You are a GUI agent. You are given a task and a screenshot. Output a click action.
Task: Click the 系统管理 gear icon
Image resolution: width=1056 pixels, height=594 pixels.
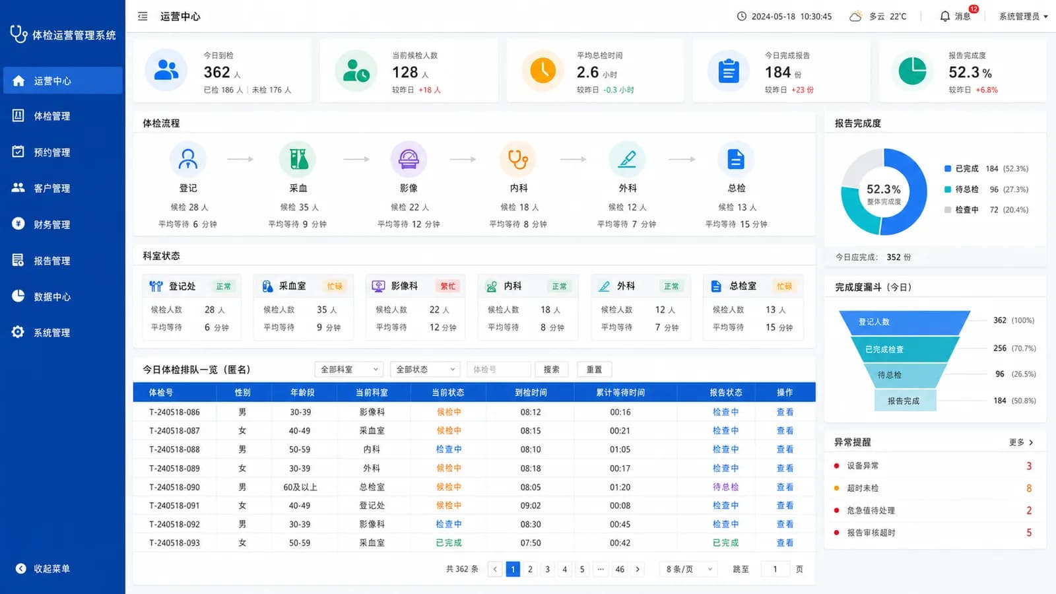click(x=18, y=332)
